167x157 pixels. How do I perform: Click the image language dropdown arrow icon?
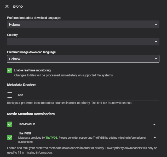156,59
